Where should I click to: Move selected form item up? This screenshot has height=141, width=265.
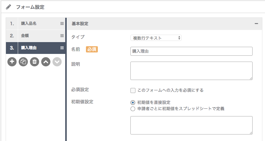(46, 62)
